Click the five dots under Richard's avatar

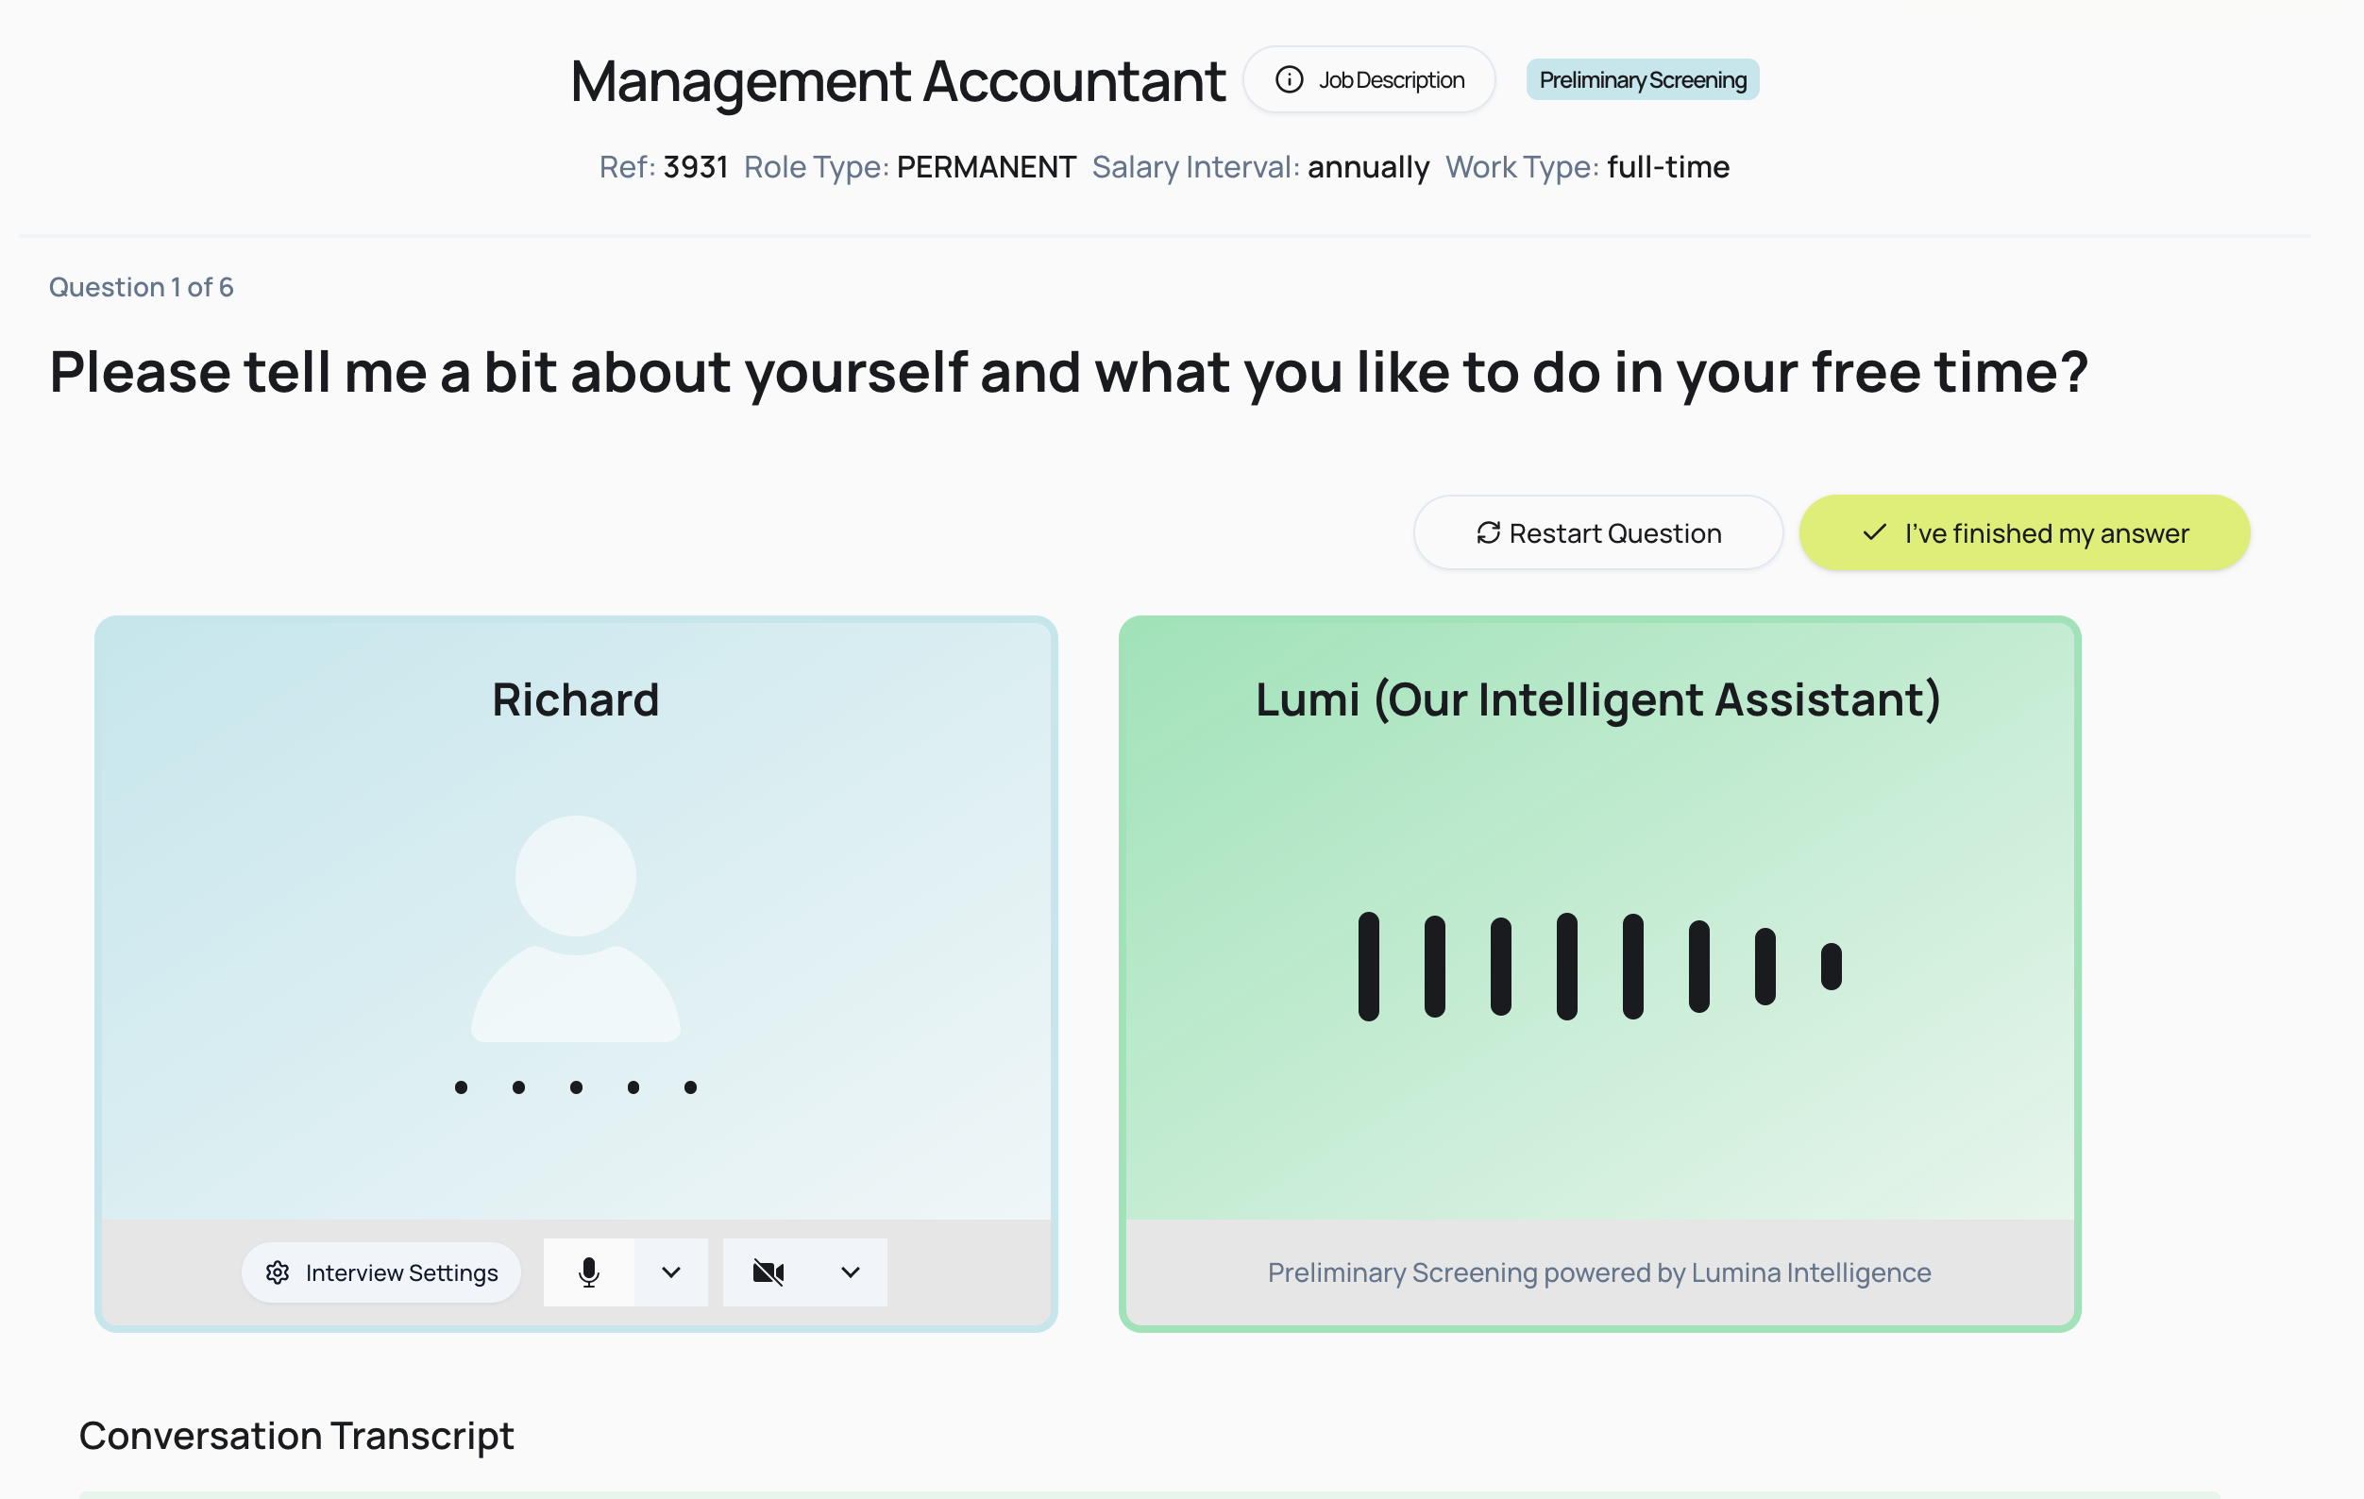pos(575,1086)
